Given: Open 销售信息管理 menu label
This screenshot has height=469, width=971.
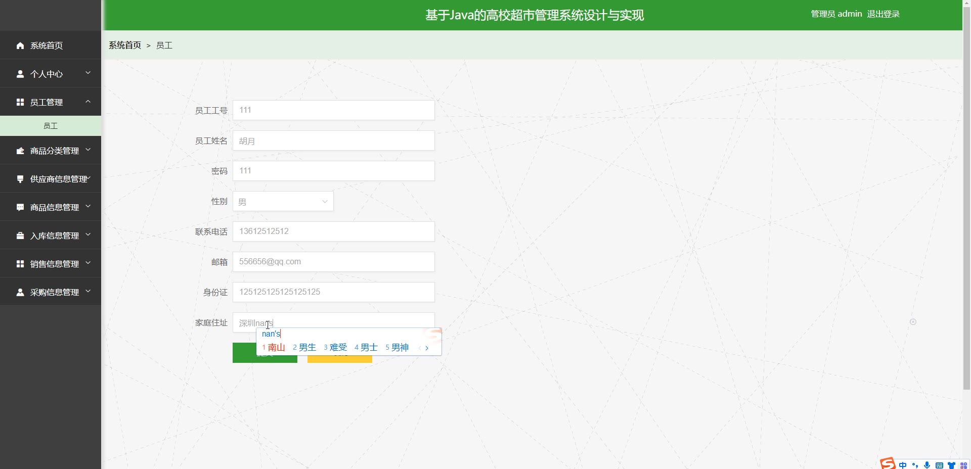Looking at the screenshot, I should coord(55,264).
